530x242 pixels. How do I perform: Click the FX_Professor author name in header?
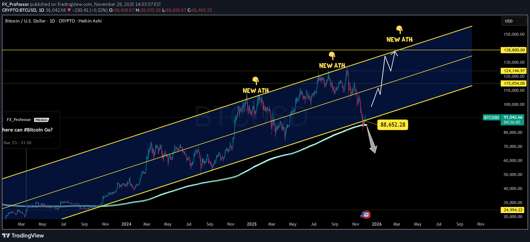click(x=15, y=4)
